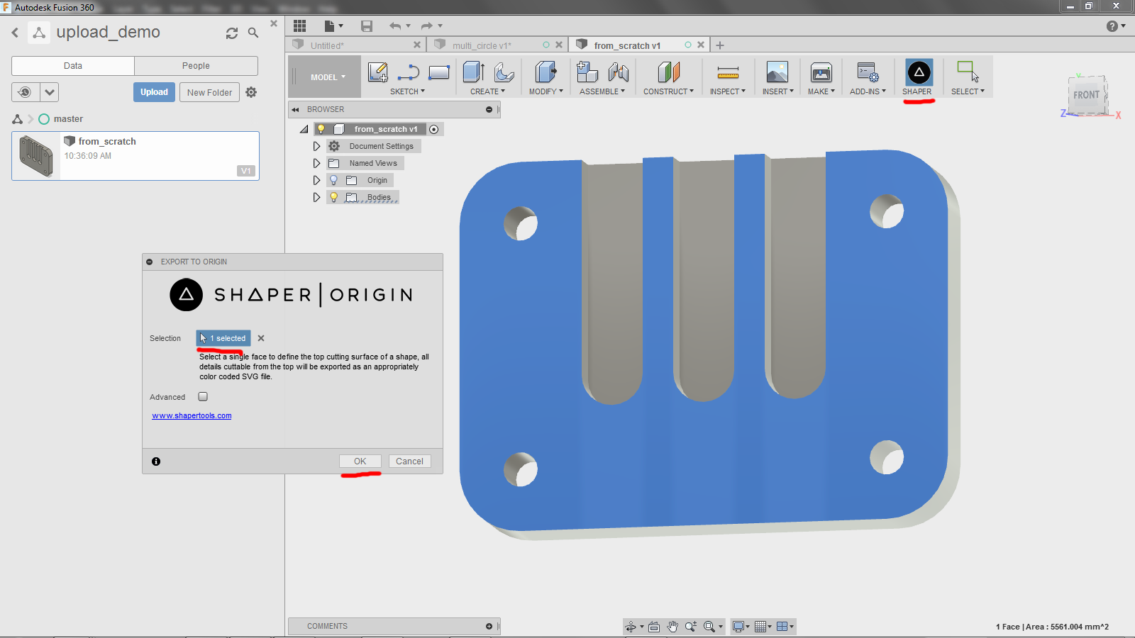The image size is (1135, 638).
Task: Enable the Advanced checkbox
Action: tap(203, 397)
